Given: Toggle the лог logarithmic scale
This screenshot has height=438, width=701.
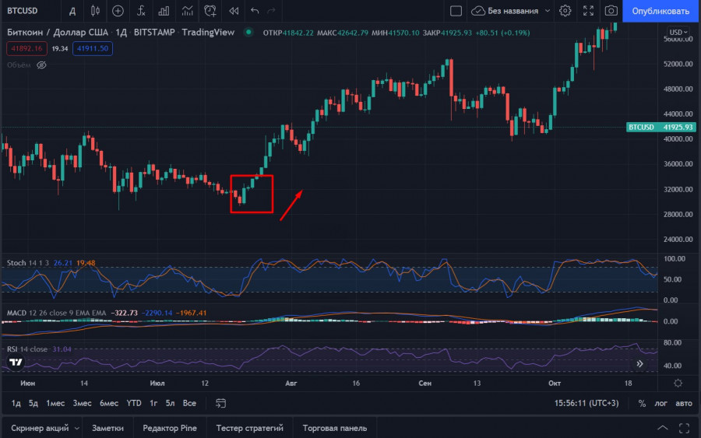Looking at the screenshot, I should [660, 403].
